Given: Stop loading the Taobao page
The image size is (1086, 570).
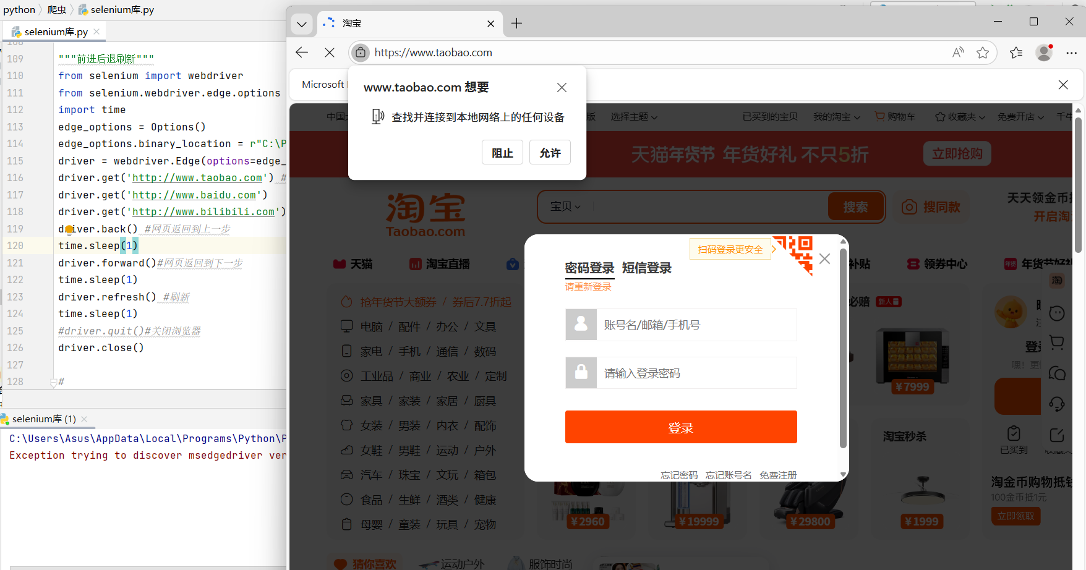Looking at the screenshot, I should click(x=330, y=53).
